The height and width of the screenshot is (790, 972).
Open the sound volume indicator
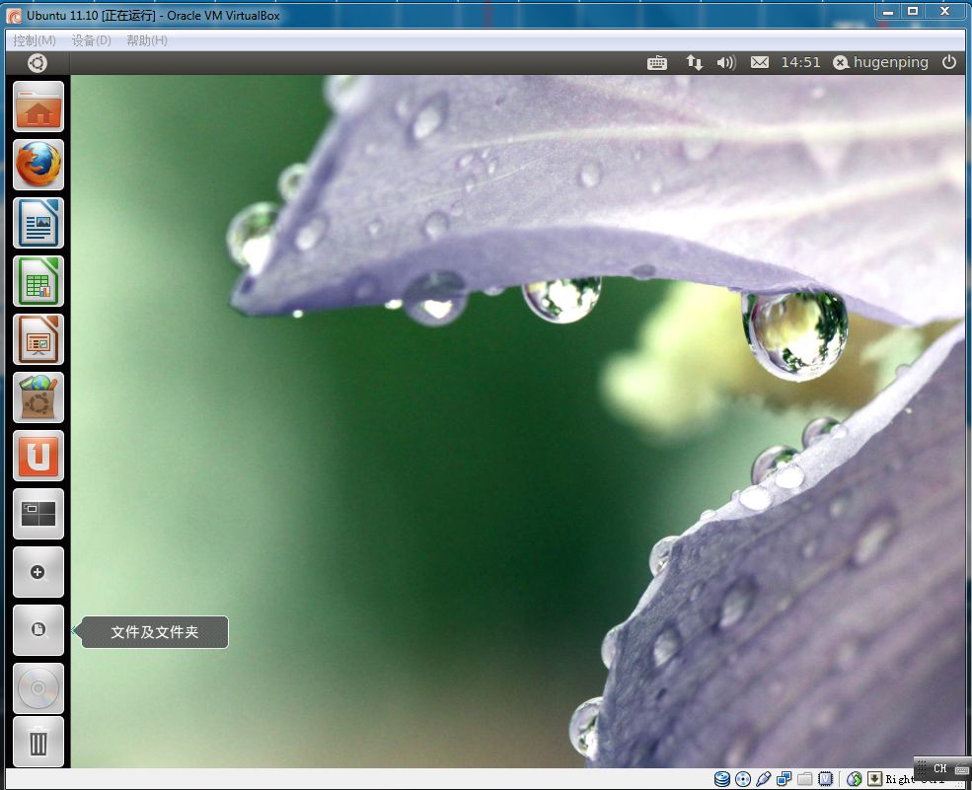pyautogui.click(x=726, y=62)
